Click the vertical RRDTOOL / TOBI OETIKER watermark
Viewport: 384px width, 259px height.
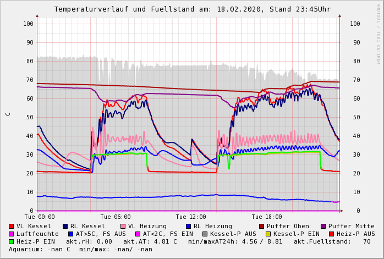378,33
